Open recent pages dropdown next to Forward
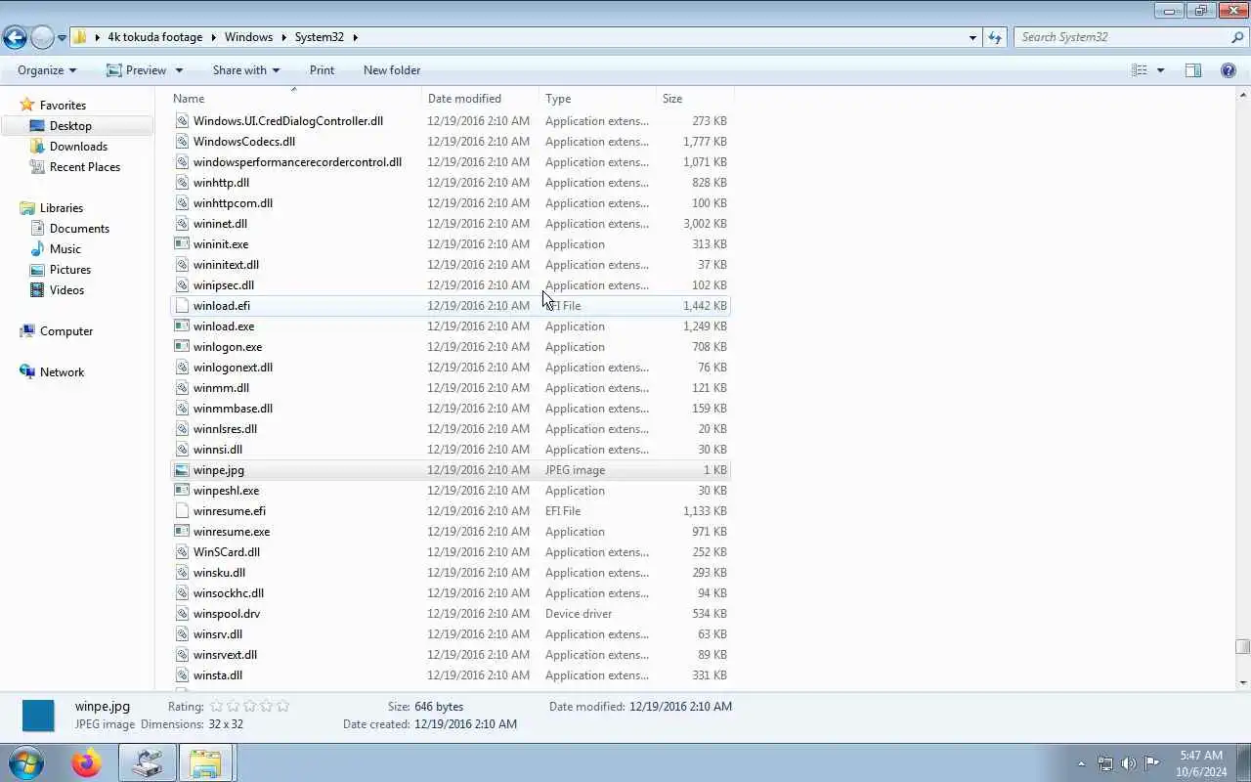Image resolution: width=1251 pixels, height=782 pixels. (62, 38)
